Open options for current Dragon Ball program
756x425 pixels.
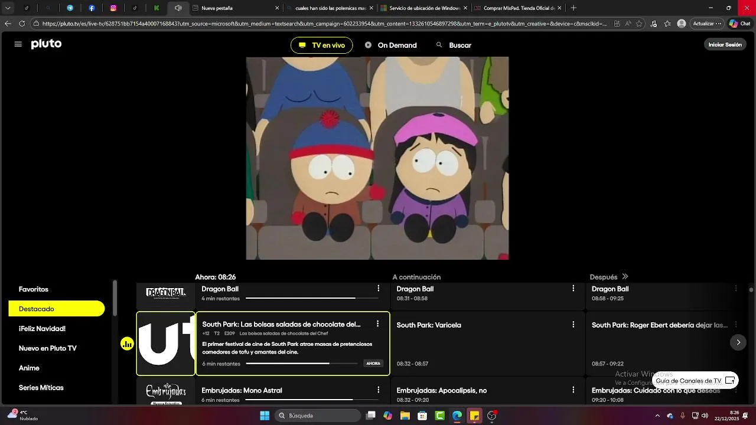click(379, 289)
